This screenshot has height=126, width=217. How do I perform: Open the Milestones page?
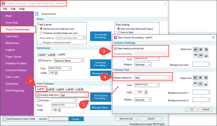point(12,43)
